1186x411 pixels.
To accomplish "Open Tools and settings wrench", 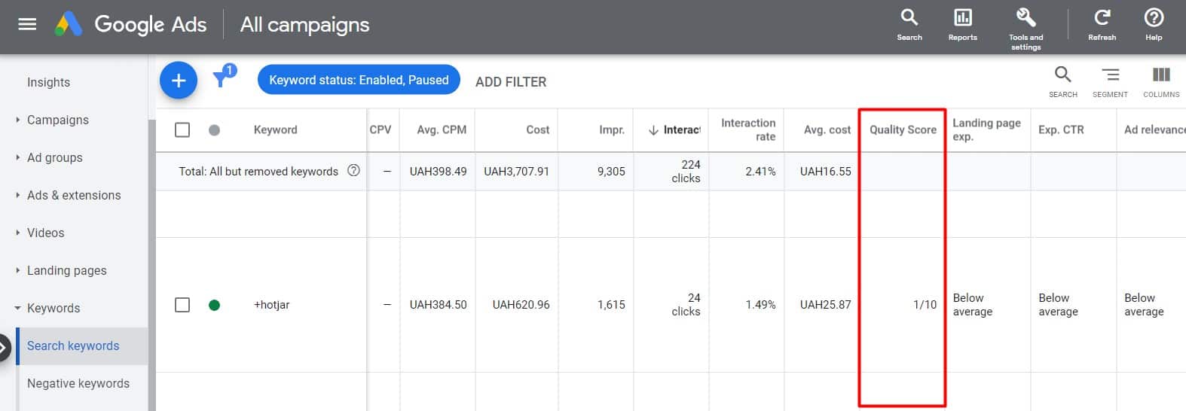I will point(1026,29).
